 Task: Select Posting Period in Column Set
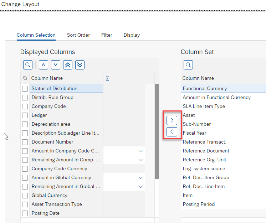tap(224, 204)
